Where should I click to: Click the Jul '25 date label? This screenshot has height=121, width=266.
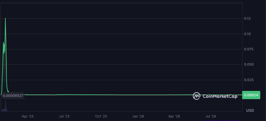click(x=64, y=117)
